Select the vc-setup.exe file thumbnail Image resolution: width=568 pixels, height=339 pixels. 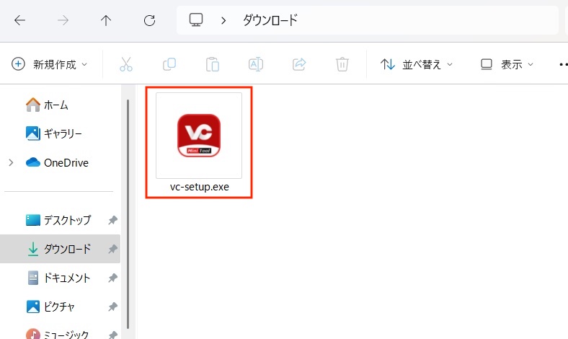[x=199, y=136]
